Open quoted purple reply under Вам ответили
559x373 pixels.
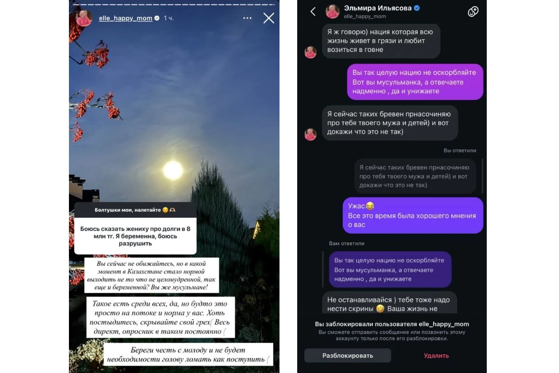click(x=389, y=269)
